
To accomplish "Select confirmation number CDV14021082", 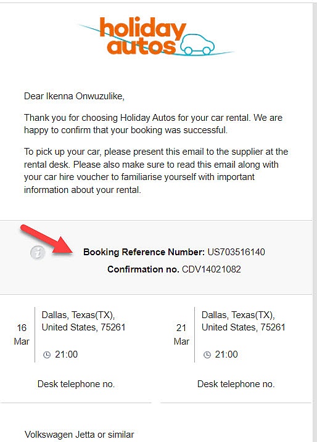I will click(x=212, y=269).
